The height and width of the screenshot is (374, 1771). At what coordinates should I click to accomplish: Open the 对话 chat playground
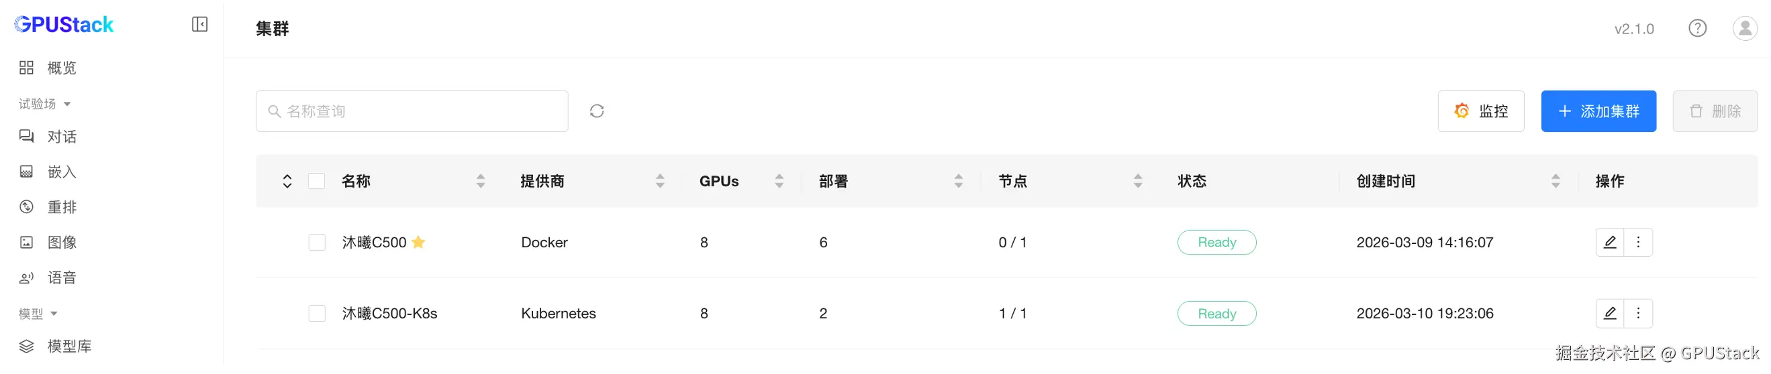(61, 137)
